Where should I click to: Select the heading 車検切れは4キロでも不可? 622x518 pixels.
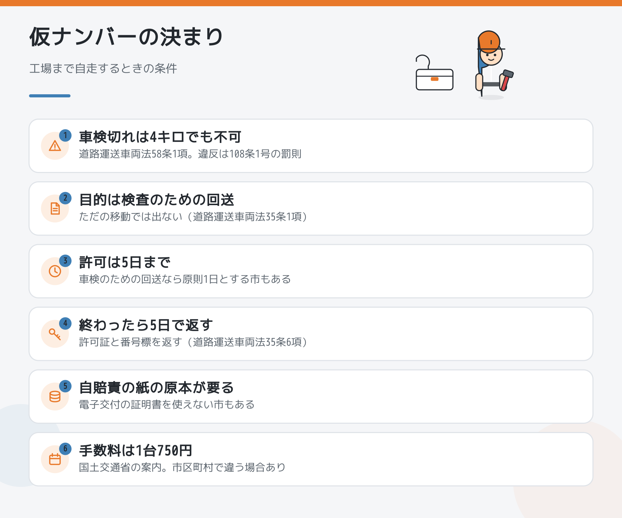(x=160, y=137)
